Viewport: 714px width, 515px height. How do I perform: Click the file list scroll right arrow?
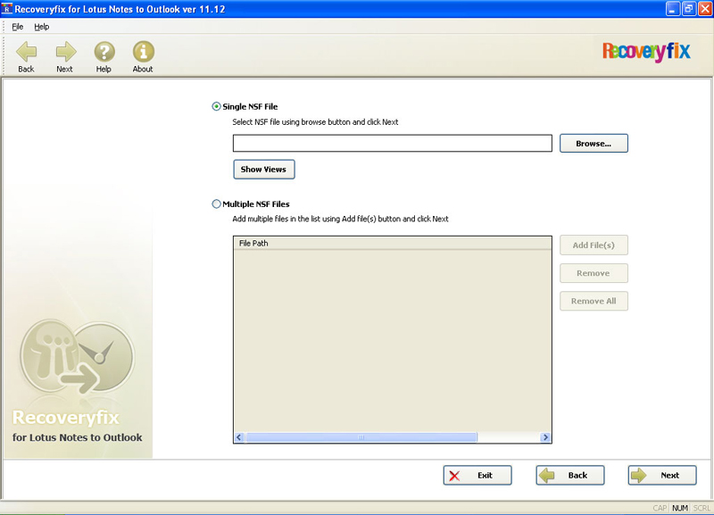point(545,437)
